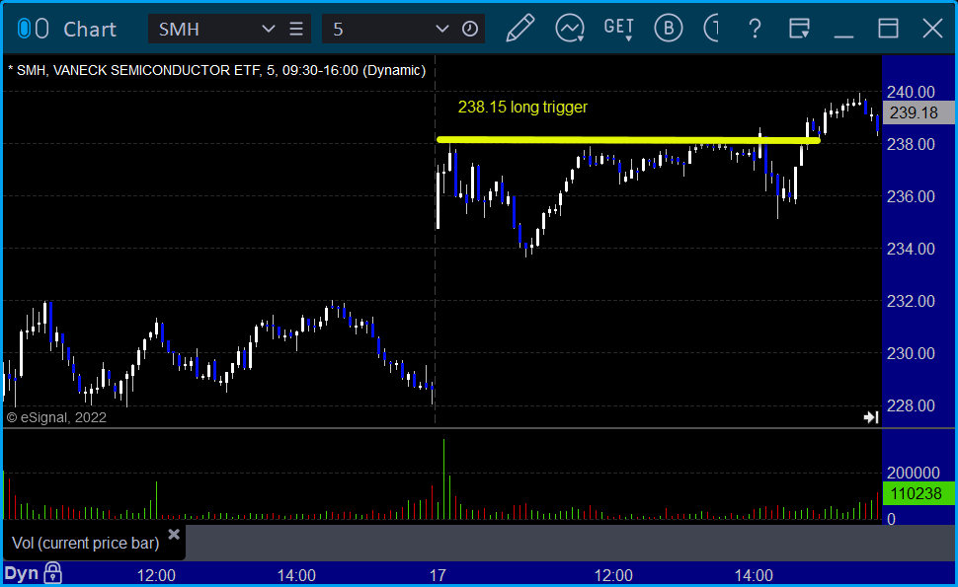
Task: Click the circled B icon
Action: pos(668,29)
